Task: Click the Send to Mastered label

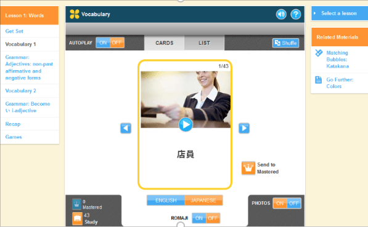Action: (x=268, y=168)
